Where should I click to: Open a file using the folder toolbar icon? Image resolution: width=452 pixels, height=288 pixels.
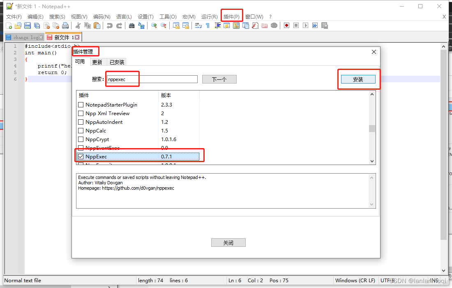pyautogui.click(x=18, y=26)
